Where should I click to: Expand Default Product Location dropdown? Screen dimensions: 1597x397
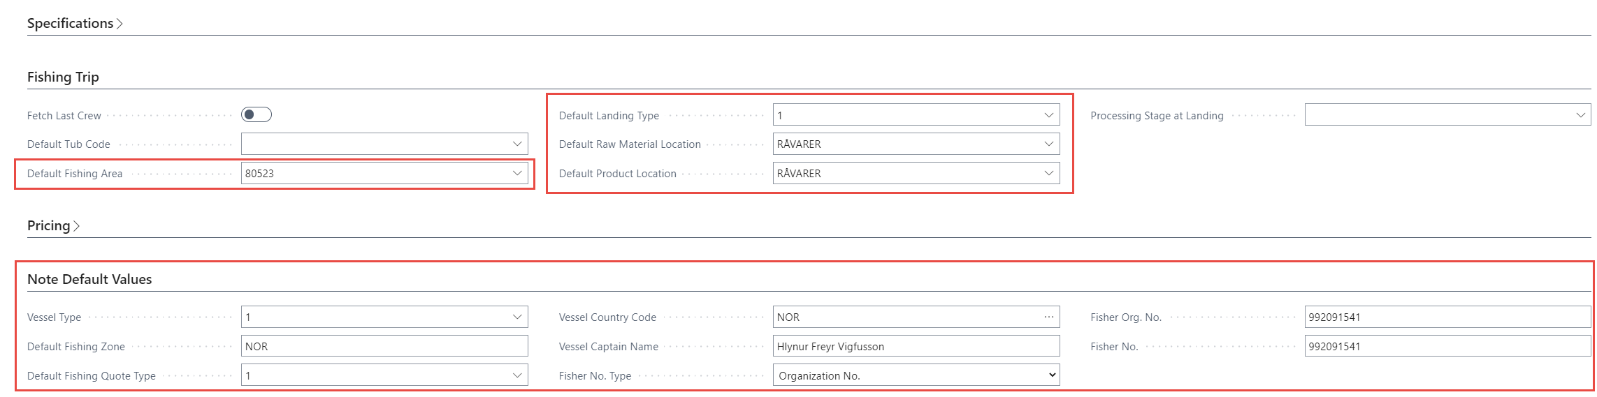pos(1048,174)
